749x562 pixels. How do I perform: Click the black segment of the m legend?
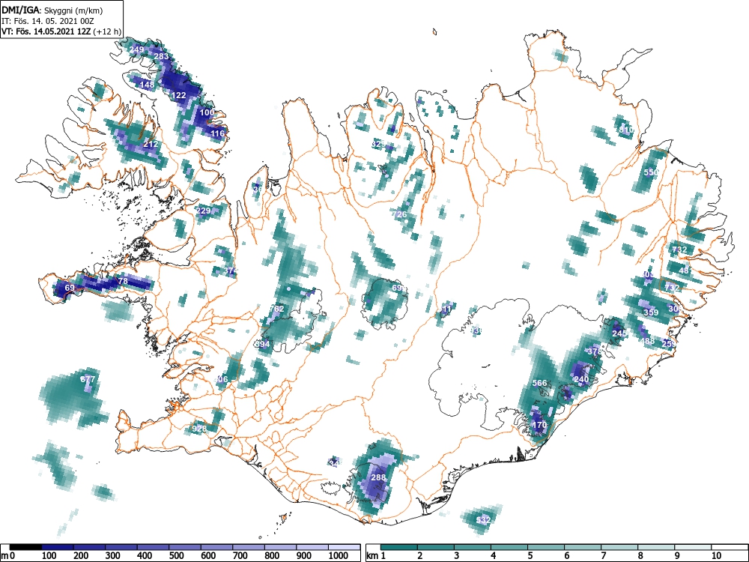(25, 547)
